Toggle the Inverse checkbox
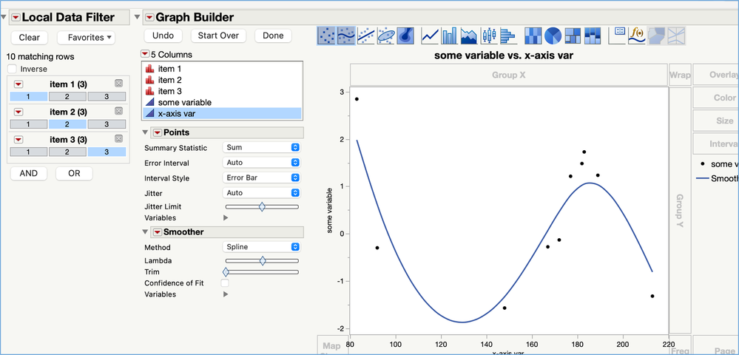 tap(13, 69)
